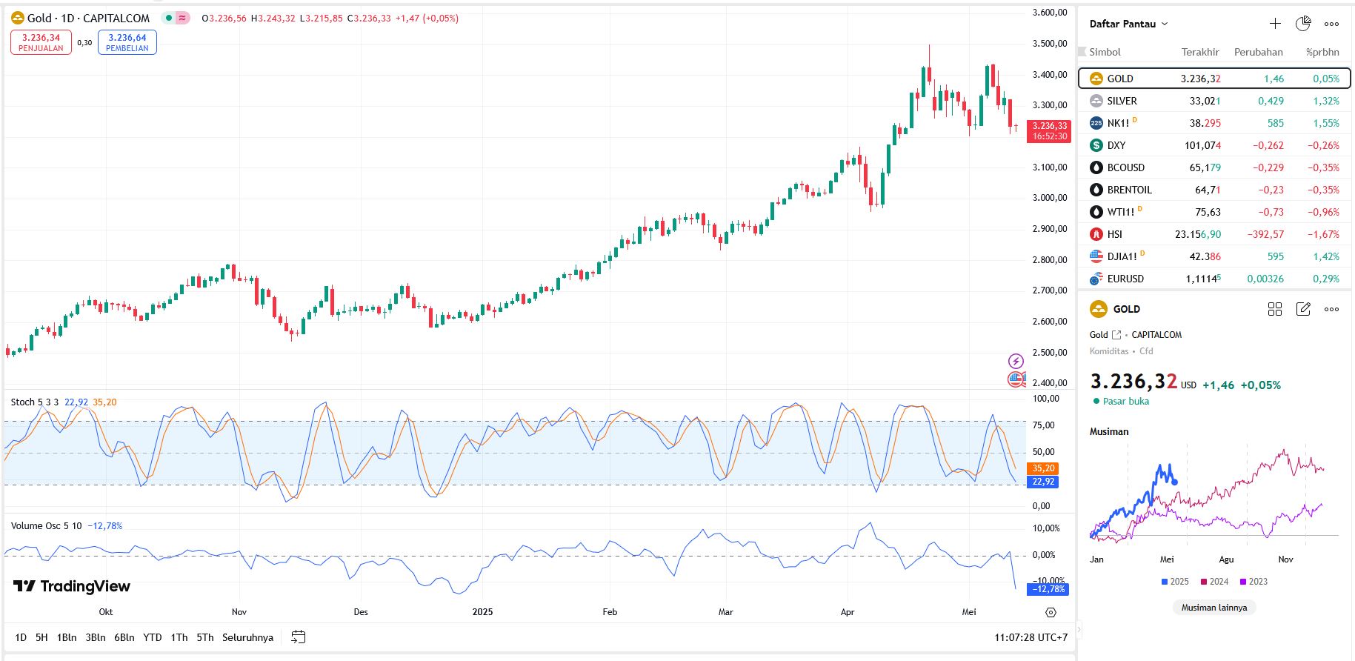This screenshot has width=1355, height=661.
Task: Expand the Daftar Pantau dropdown
Action: [x=1128, y=24]
